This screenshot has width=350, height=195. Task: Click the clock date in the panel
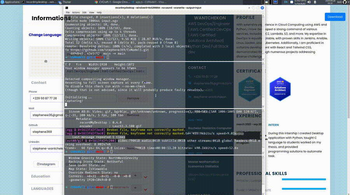(x=330, y=2)
